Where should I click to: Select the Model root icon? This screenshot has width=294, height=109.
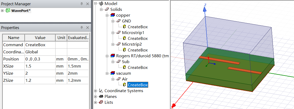(x=101, y=3)
